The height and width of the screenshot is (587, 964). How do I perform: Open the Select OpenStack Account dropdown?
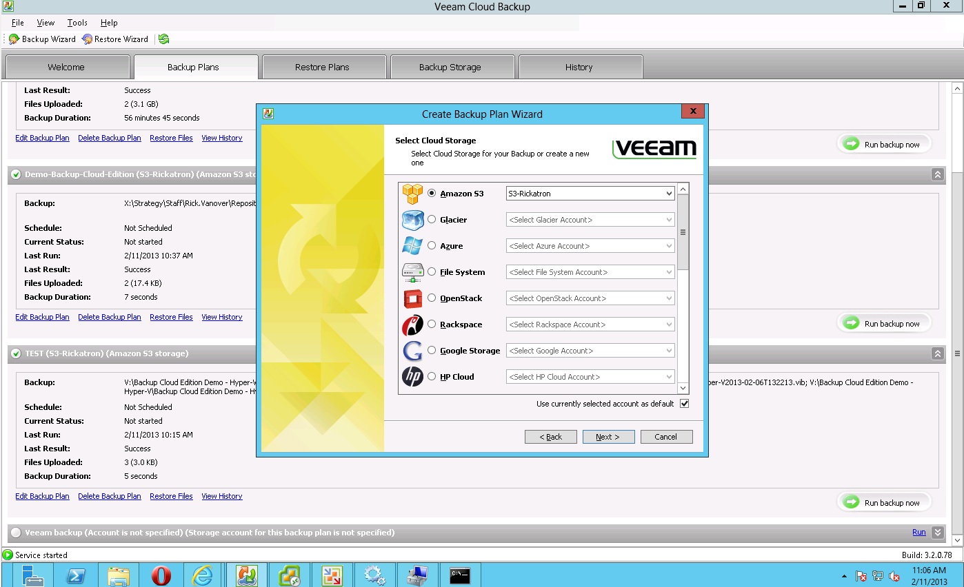coord(590,298)
